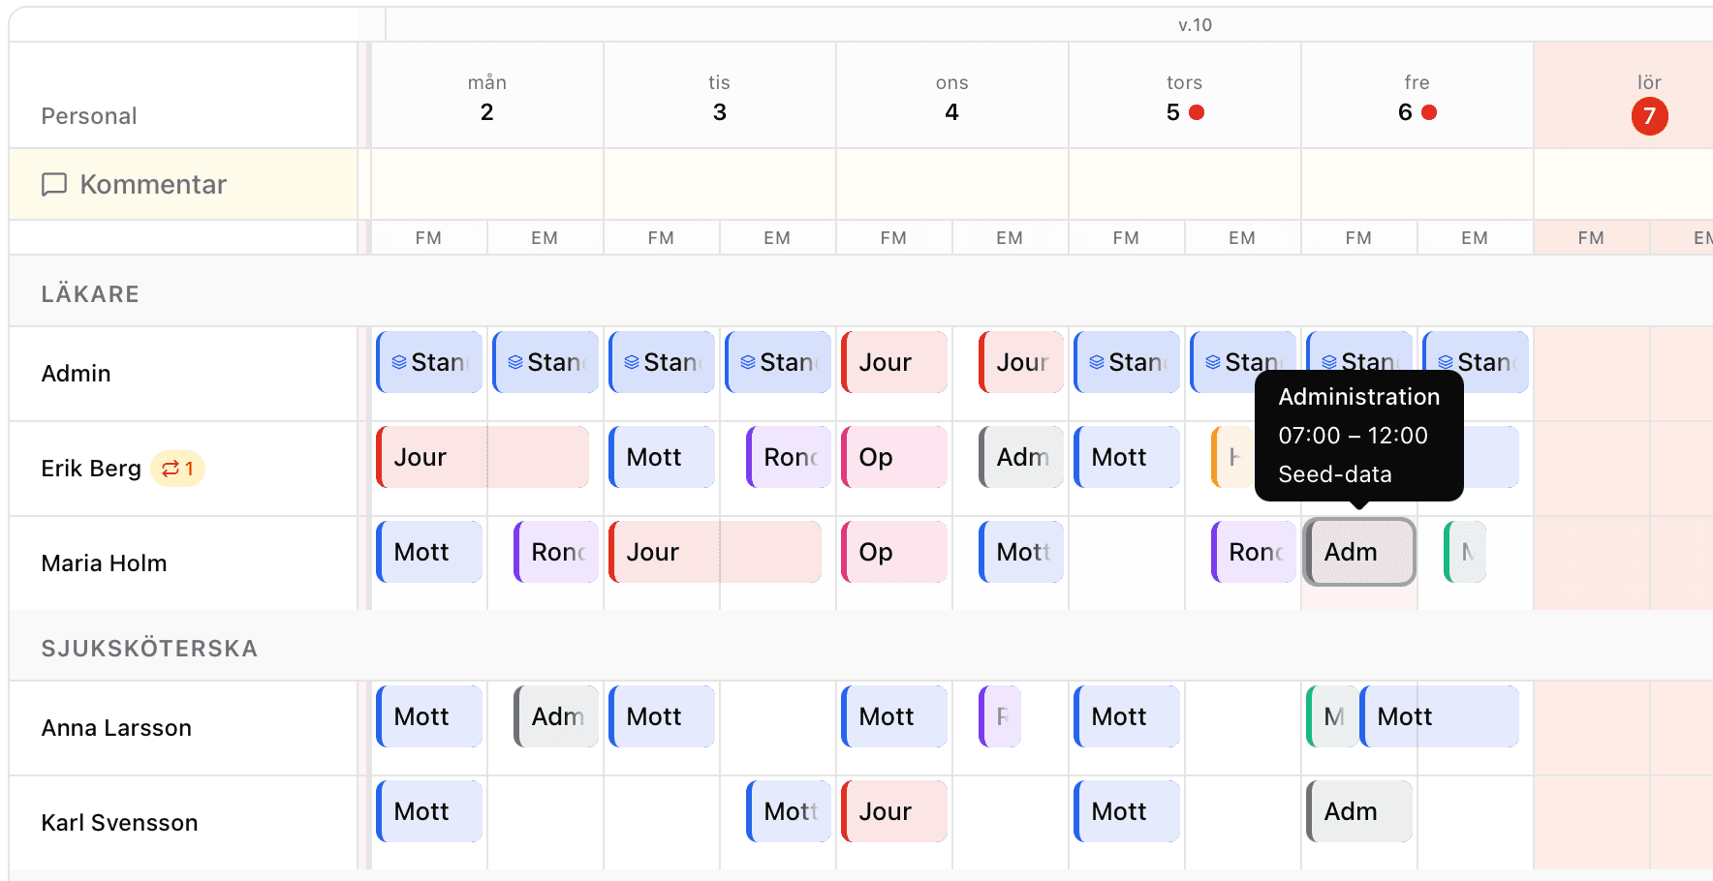This screenshot has height=881, width=1713.
Task: Click stack icon in Admin's Monday FM shift
Action: pyautogui.click(x=399, y=362)
